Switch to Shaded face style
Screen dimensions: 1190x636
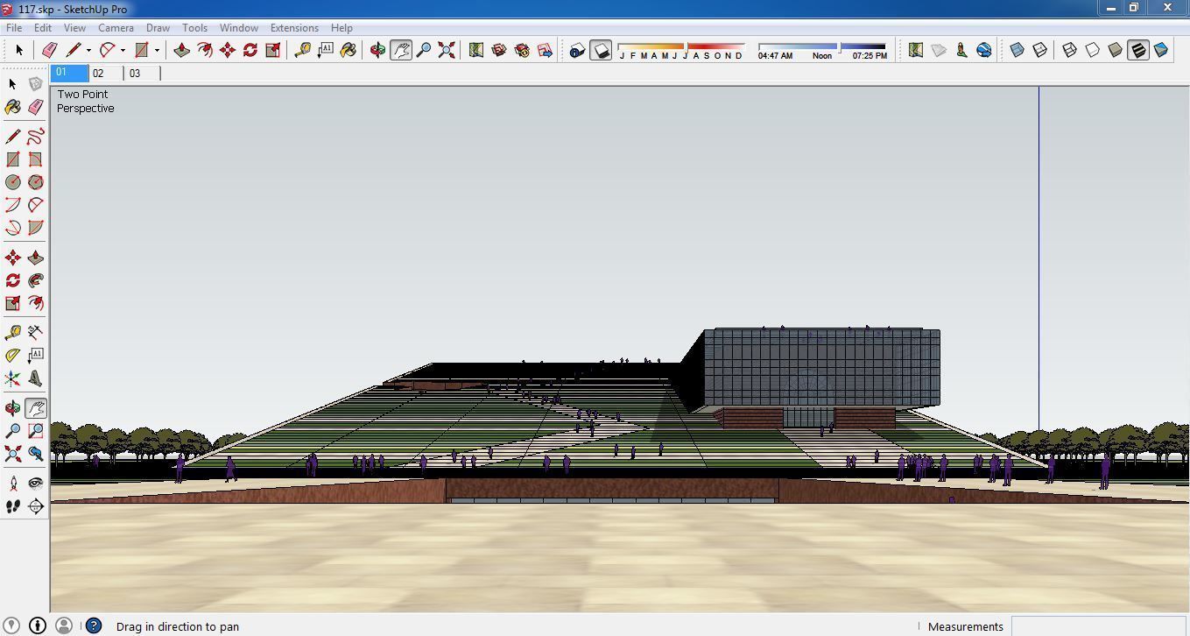1116,50
